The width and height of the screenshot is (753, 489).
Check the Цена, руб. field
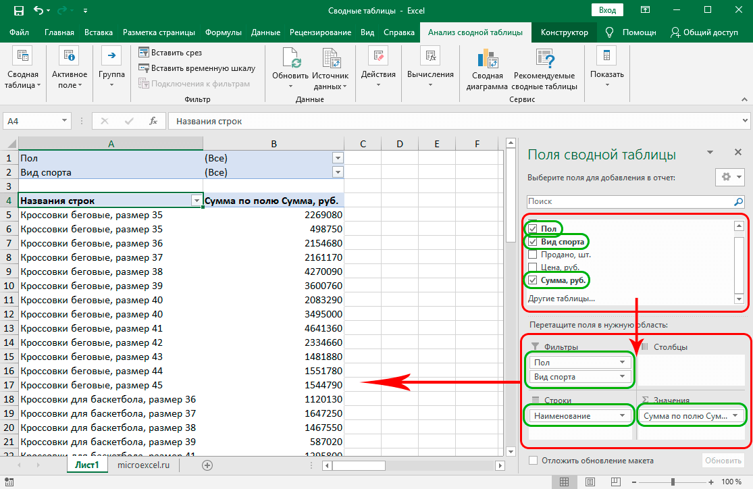[x=533, y=267]
